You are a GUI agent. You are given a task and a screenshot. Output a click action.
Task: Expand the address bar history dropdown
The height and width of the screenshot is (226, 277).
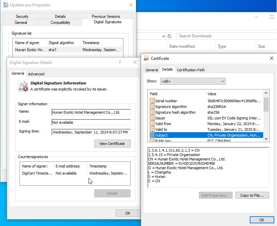click(163, 36)
